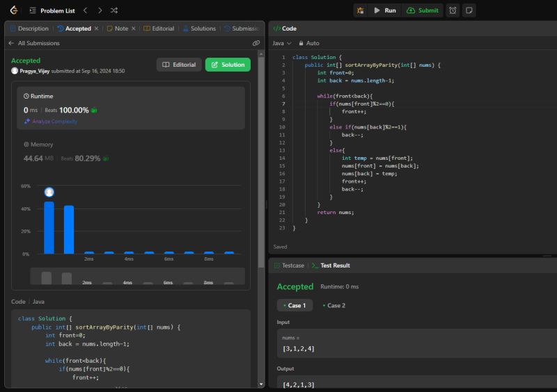This screenshot has width=557, height=392.
Task: Click the chip icon beside Memory
Action: (26, 145)
